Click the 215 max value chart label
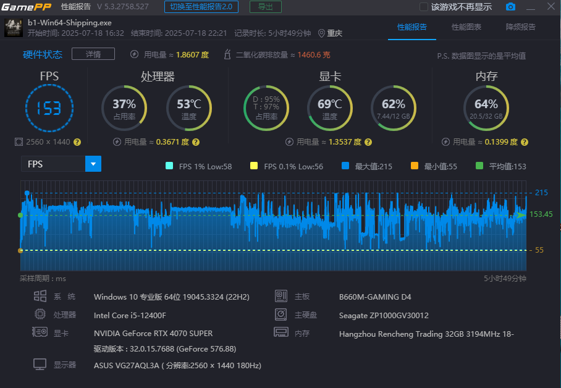Screen dimensions: 561x388 (541, 193)
